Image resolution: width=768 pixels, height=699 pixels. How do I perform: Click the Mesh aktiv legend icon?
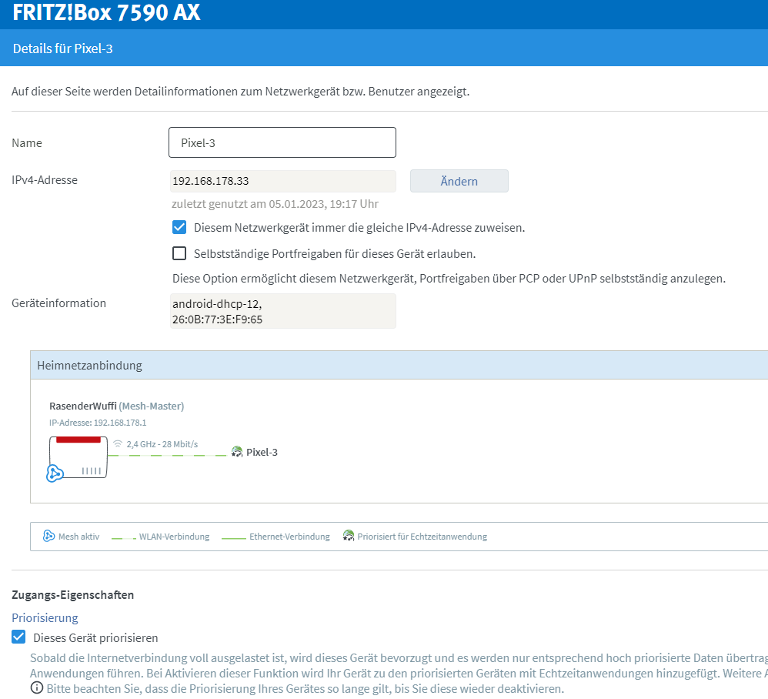tap(48, 536)
